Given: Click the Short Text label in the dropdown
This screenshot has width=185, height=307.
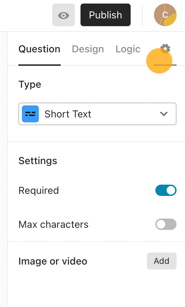Looking at the screenshot, I should 68,114.
